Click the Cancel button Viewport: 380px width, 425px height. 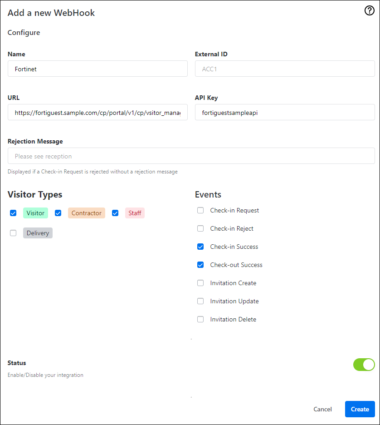coord(322,409)
